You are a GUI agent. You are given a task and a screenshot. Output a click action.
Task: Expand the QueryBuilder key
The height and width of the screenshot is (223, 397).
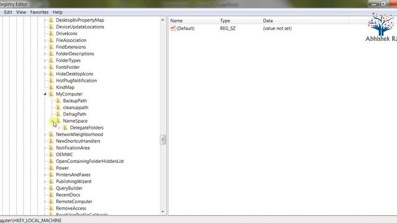pyautogui.click(x=45, y=188)
